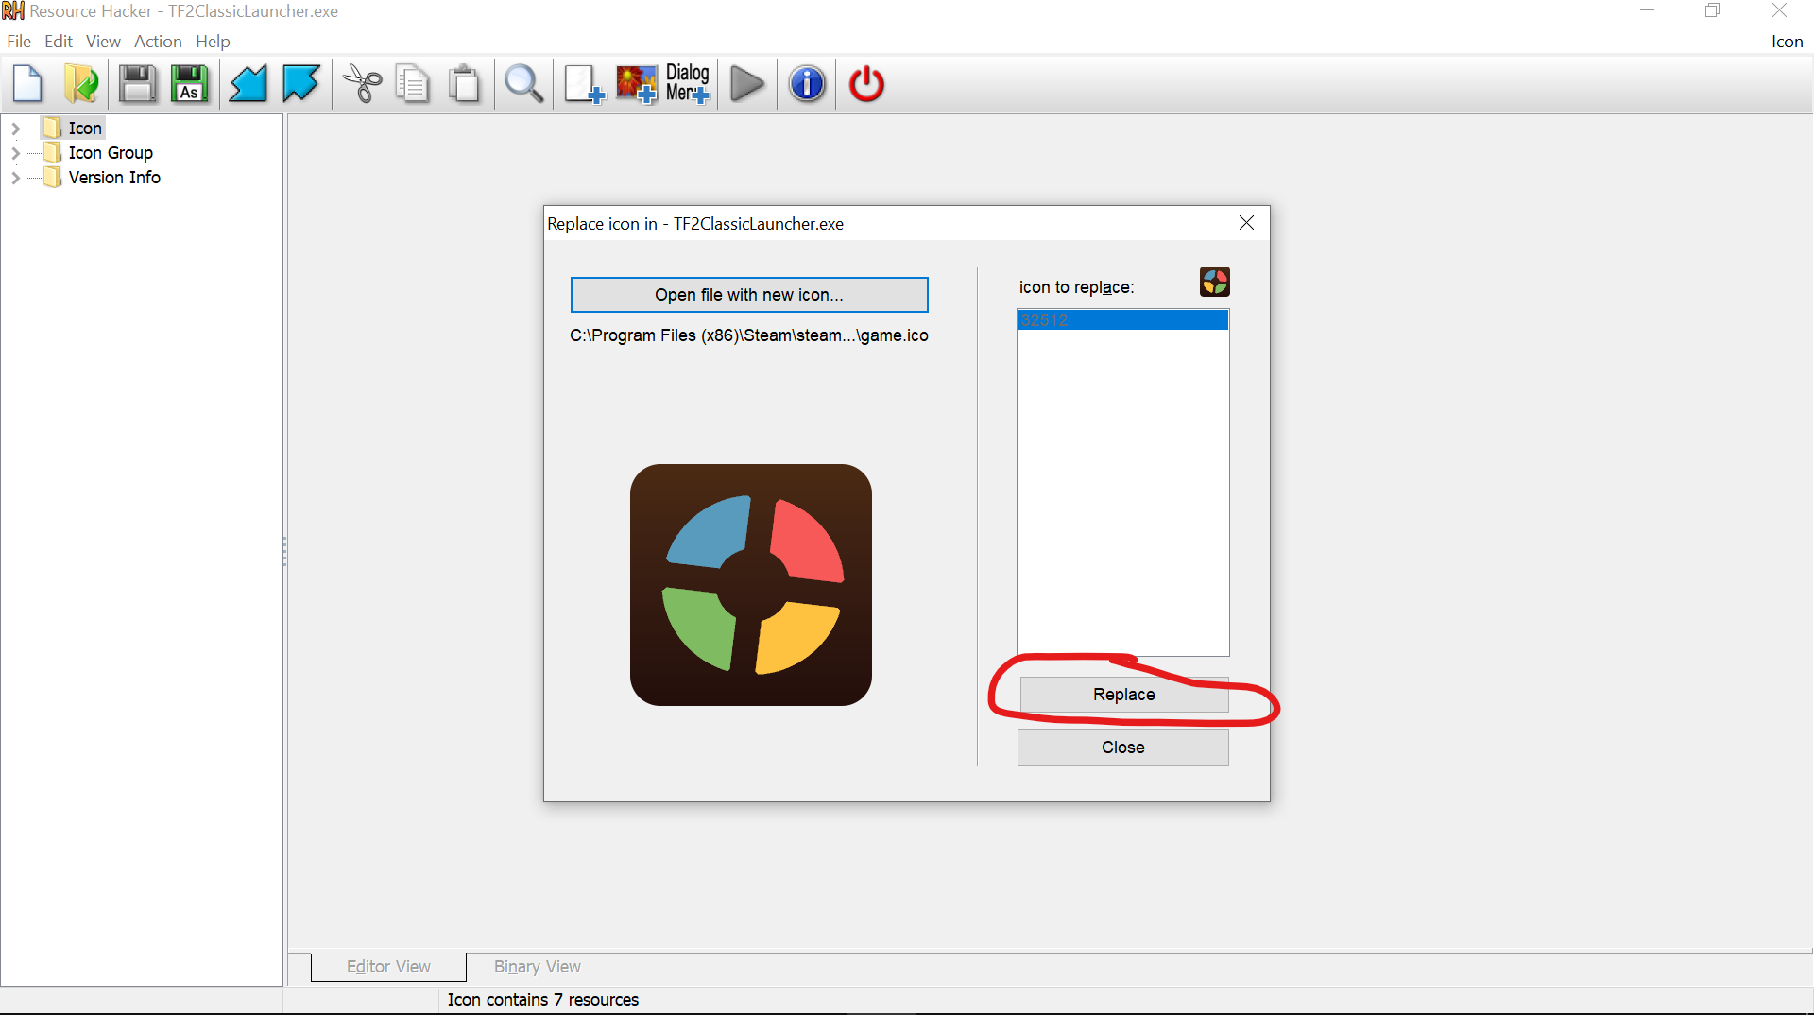Switch to the Editor View tab
The width and height of the screenshot is (1814, 1015).
(x=388, y=967)
